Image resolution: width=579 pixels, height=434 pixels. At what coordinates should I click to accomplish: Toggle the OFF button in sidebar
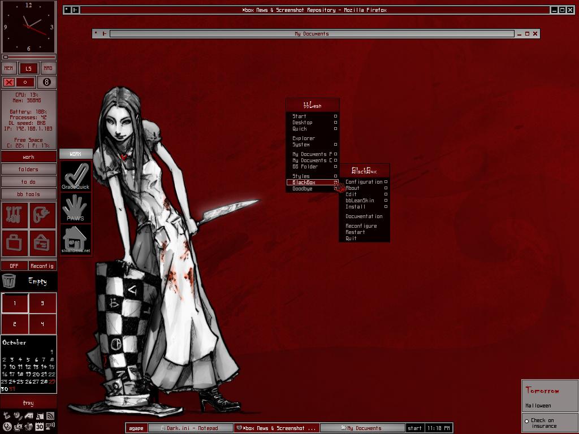pos(14,266)
